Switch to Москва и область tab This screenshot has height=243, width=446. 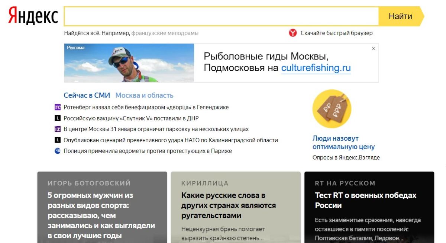point(144,95)
